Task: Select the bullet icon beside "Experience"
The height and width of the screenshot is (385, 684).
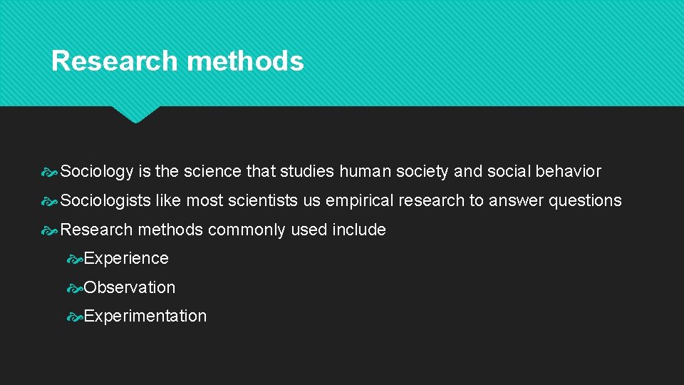Action: tap(75, 259)
